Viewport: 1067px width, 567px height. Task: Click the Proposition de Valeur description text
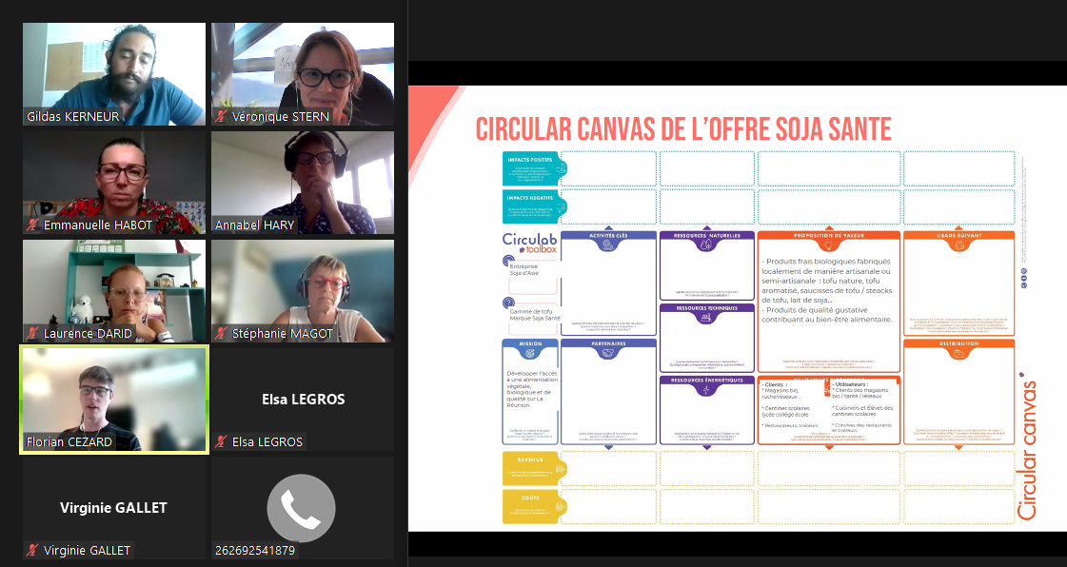click(827, 290)
